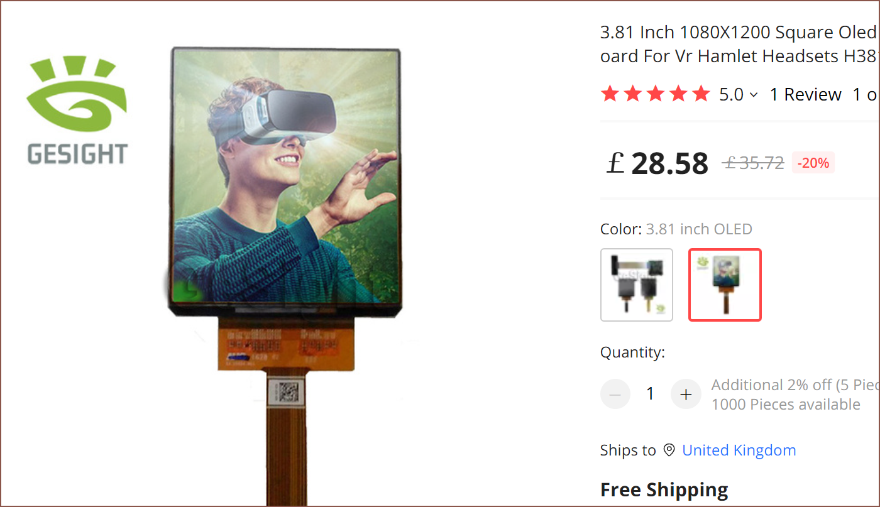Expand the 5.0 rating breakdown chevron
This screenshot has height=507, width=880.
[x=754, y=95]
